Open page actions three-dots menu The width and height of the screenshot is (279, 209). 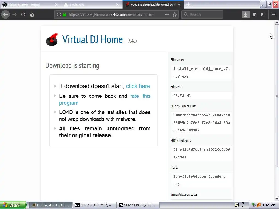tap(167, 15)
